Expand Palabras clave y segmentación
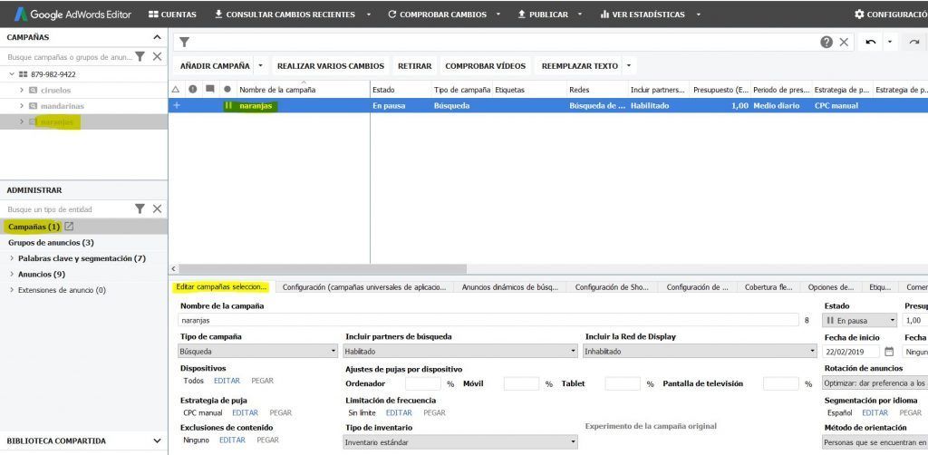The height and width of the screenshot is (455, 928). point(13,258)
